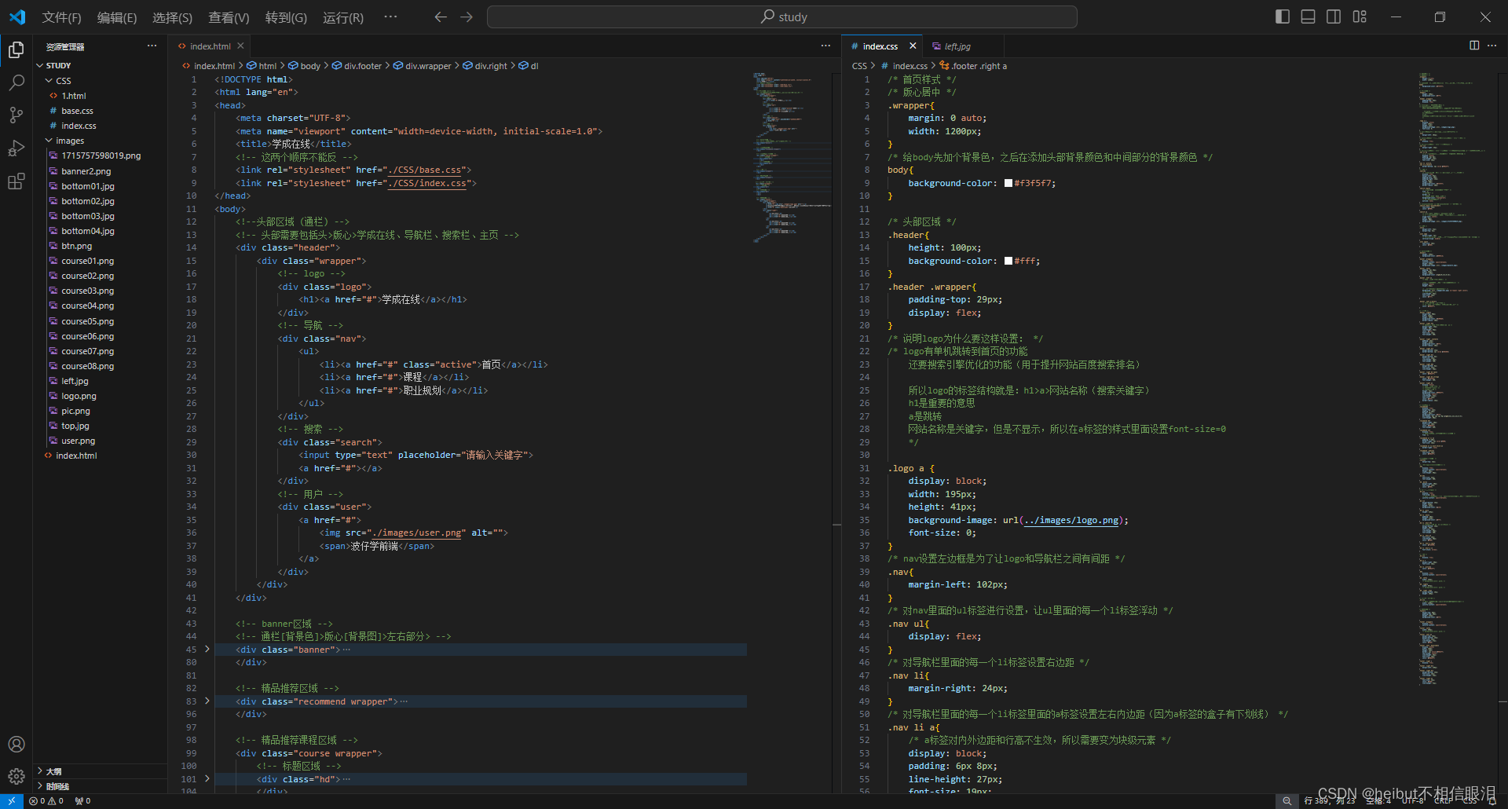Screen dimensions: 1508x809
Task: Open the Extensions view
Action: coord(16,181)
